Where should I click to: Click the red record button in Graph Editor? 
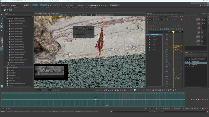[178, 26]
